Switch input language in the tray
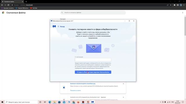 173,102
